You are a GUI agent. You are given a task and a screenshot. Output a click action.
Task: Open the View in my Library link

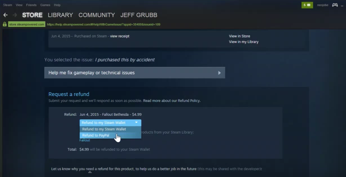coord(244,42)
